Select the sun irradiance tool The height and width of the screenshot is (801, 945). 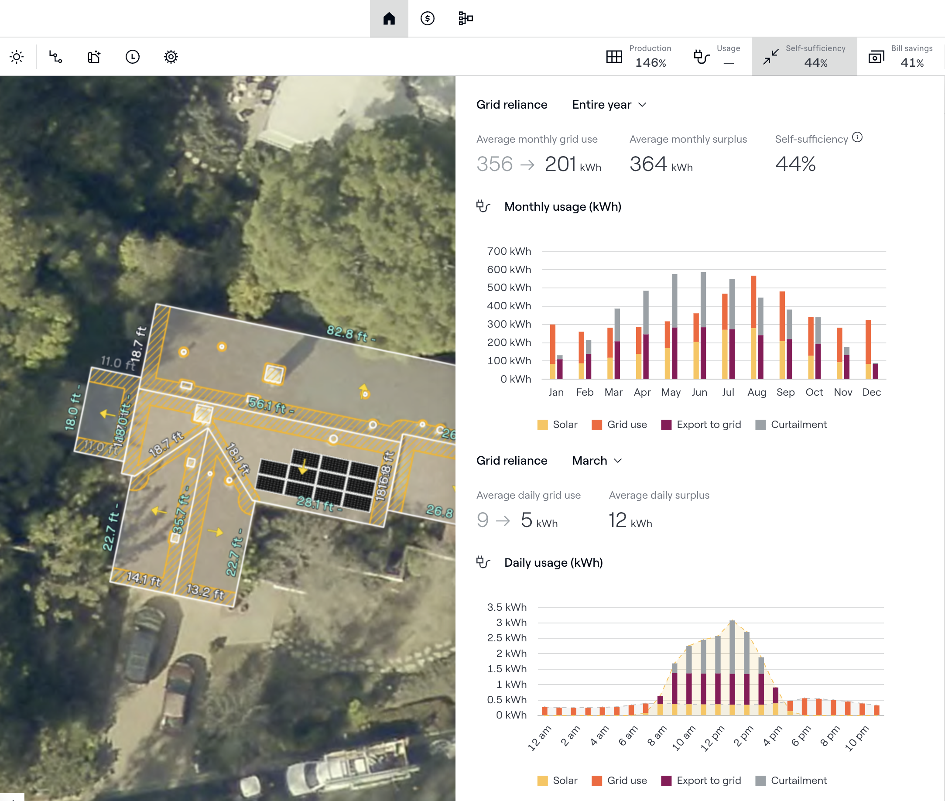point(17,57)
